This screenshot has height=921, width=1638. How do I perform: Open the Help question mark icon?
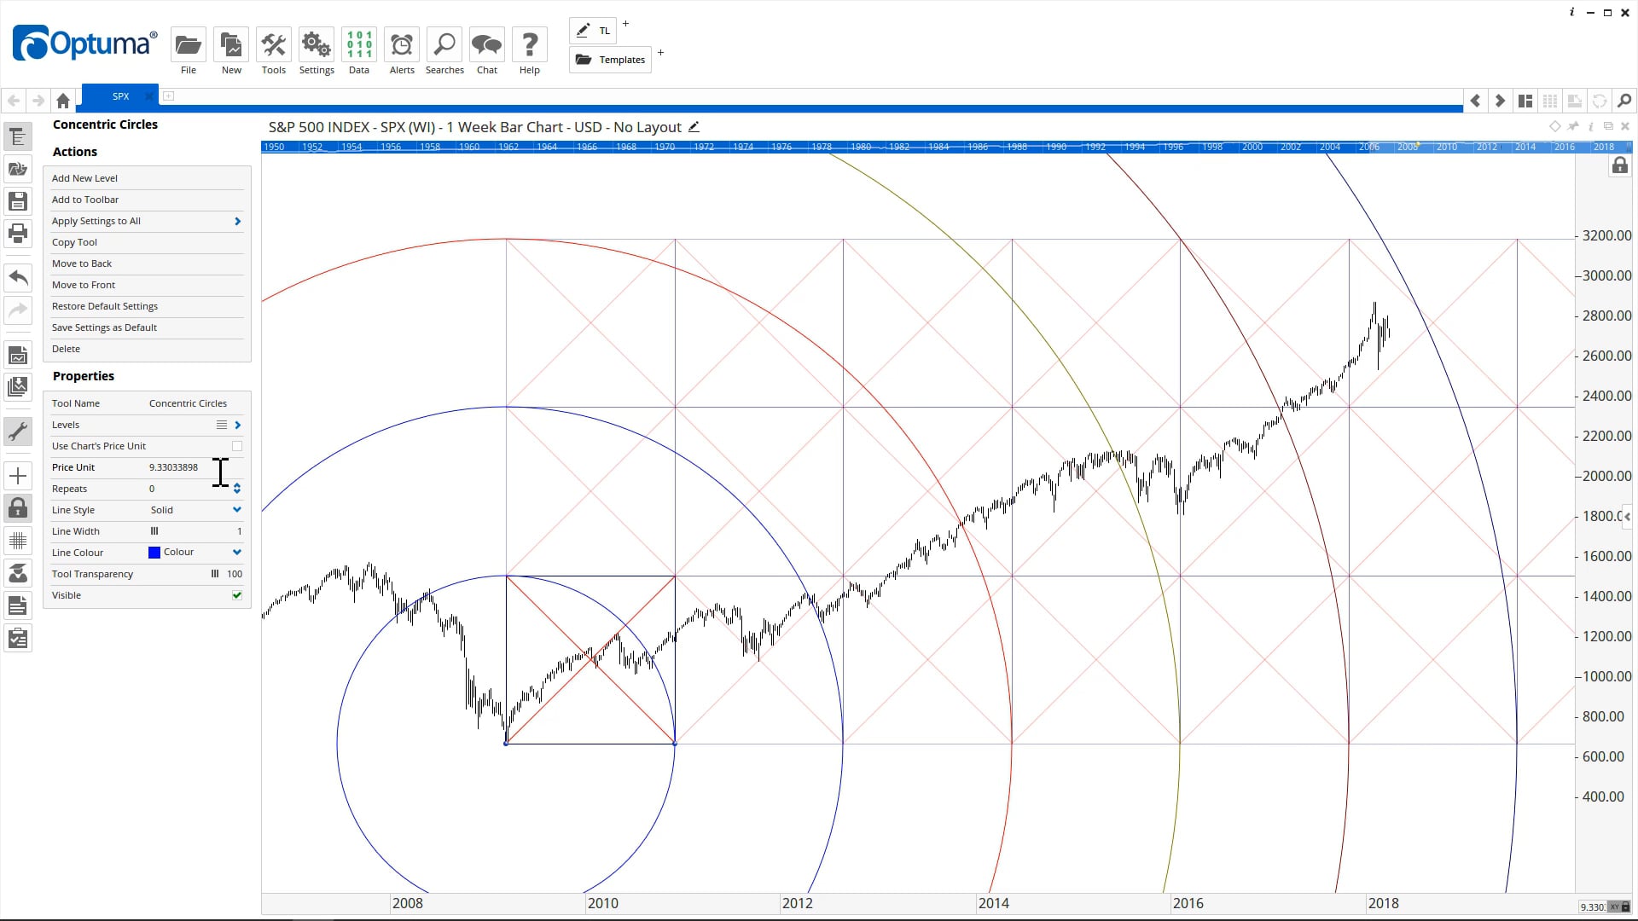pyautogui.click(x=530, y=45)
